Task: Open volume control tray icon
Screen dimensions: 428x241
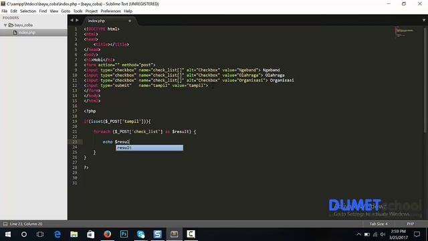Action: tap(383, 234)
